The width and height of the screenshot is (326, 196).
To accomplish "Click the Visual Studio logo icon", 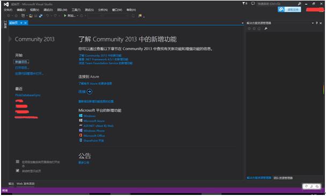I will click(x=6, y=4).
